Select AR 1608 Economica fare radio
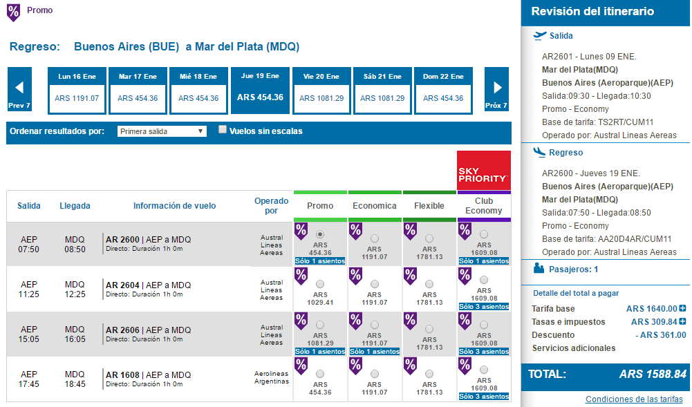 click(375, 374)
